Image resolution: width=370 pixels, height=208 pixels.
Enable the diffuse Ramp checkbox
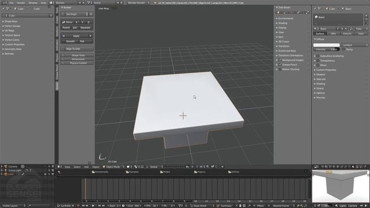point(343,50)
